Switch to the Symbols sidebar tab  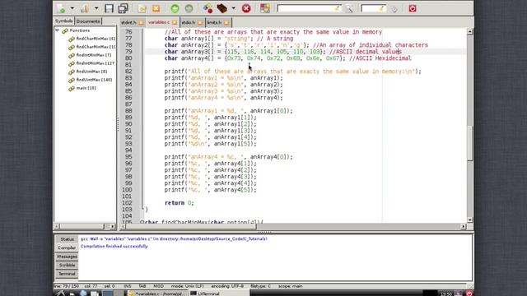click(64, 21)
